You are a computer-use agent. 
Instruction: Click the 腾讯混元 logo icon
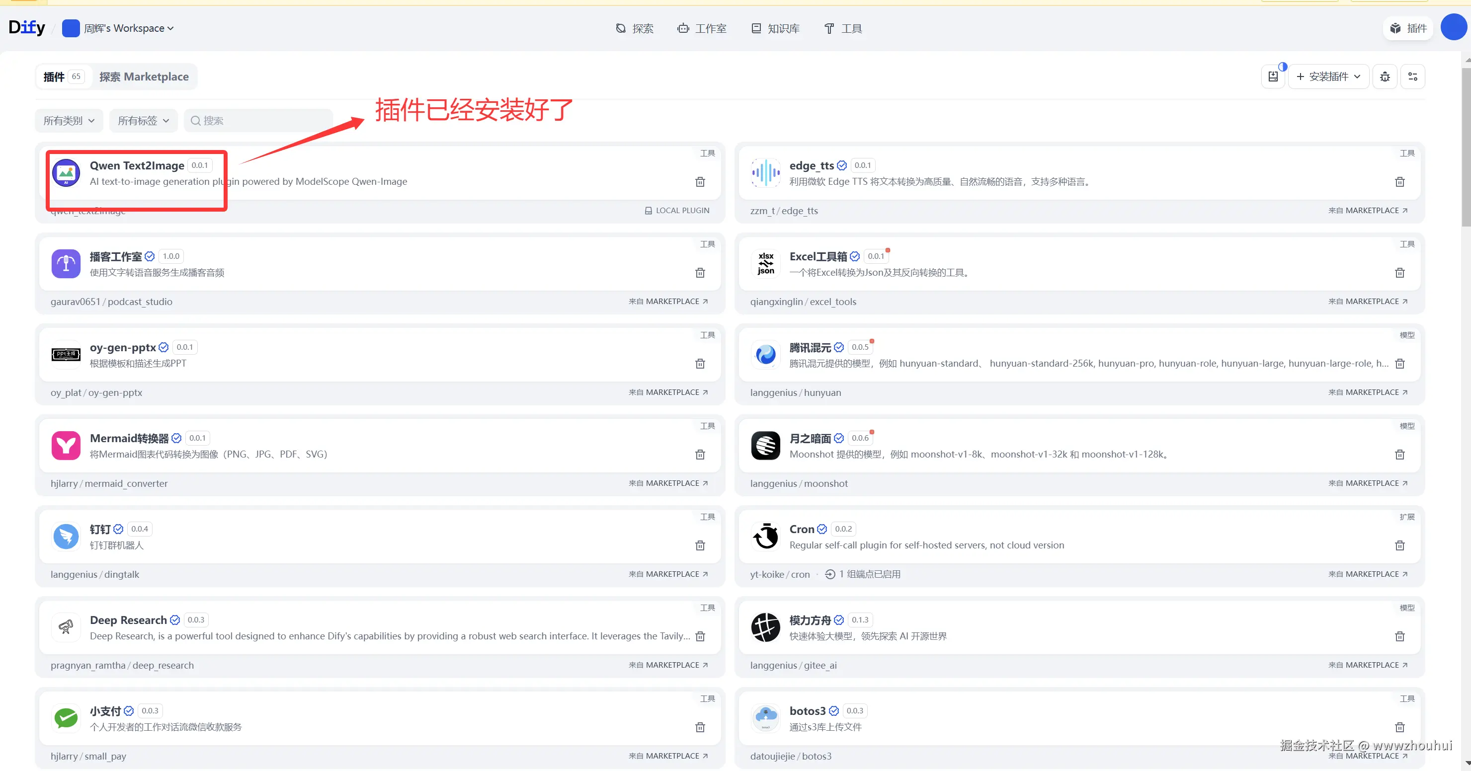click(x=766, y=354)
